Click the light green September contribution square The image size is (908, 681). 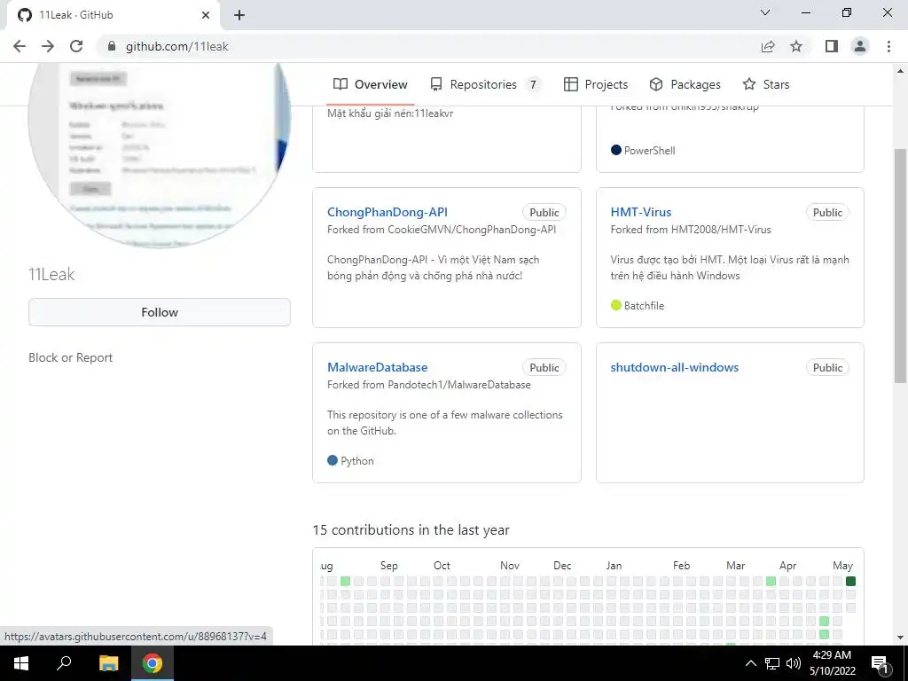click(x=345, y=581)
